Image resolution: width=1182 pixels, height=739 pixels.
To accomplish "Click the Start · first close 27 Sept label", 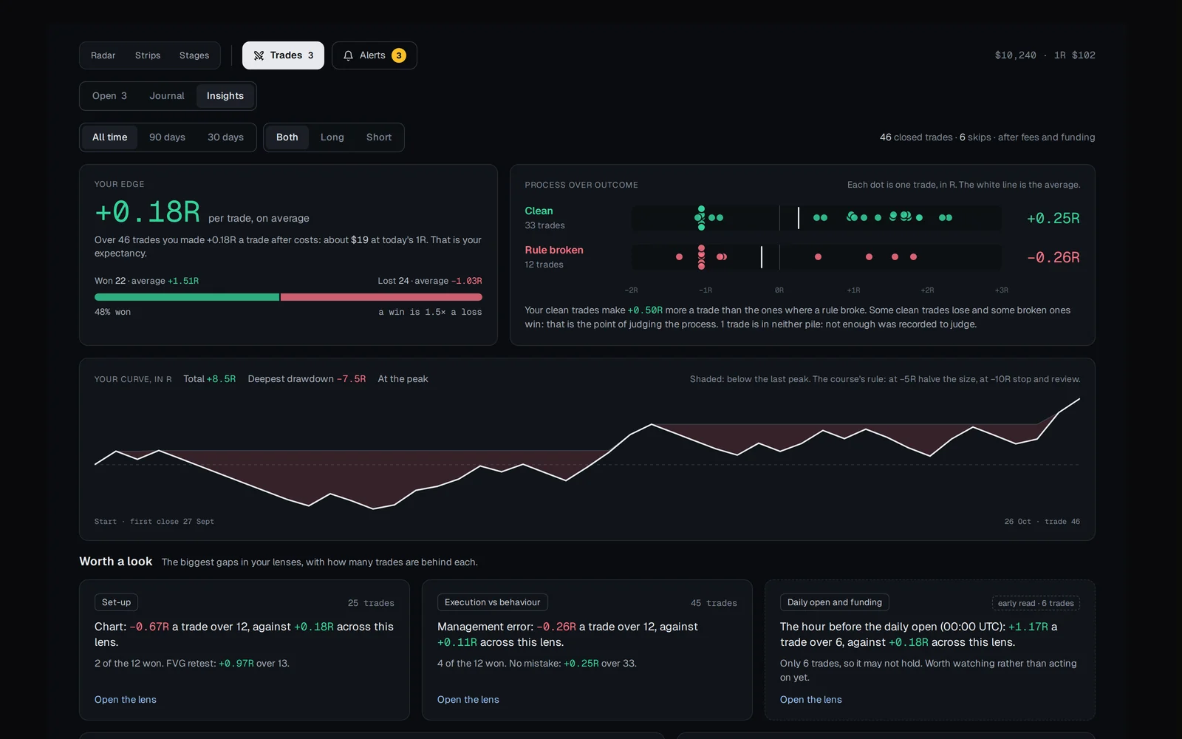I will (x=154, y=522).
